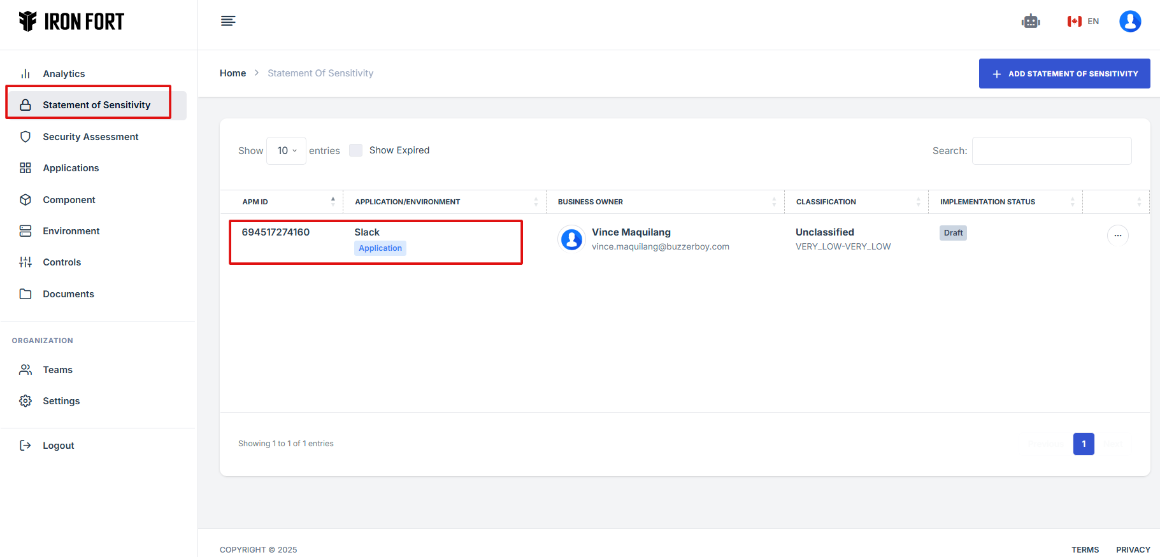Screen dimensions: 1160x557
Task: Open Applications in the sidebar
Action: click(71, 168)
